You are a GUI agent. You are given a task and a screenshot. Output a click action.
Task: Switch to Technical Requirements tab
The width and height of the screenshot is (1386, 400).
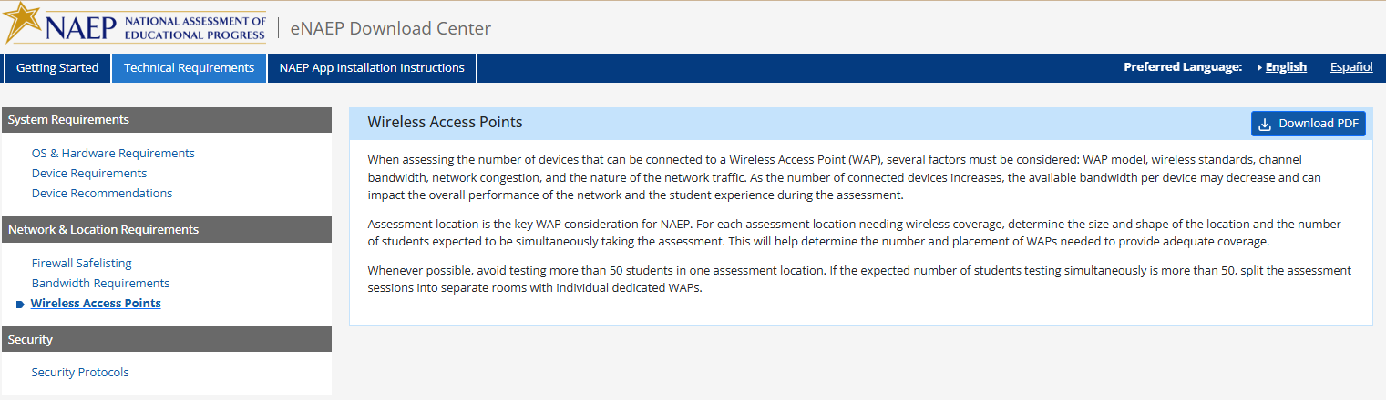(189, 68)
